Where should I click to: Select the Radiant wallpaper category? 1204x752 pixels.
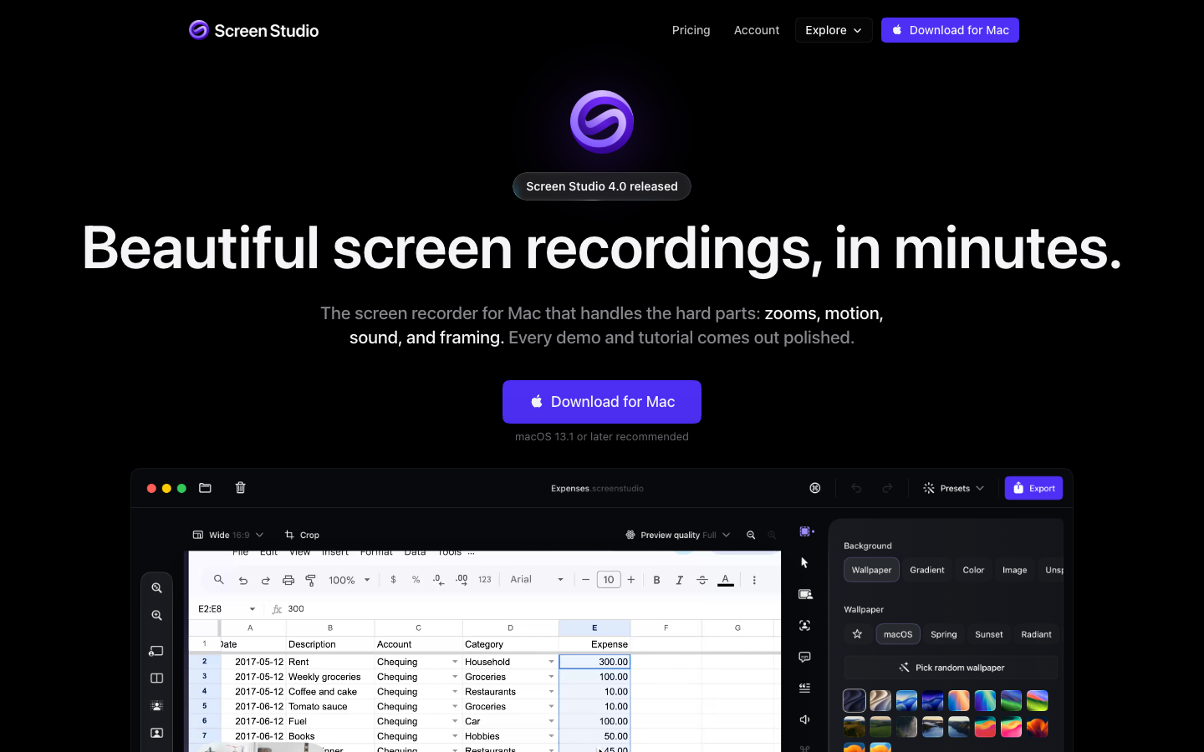(1037, 634)
